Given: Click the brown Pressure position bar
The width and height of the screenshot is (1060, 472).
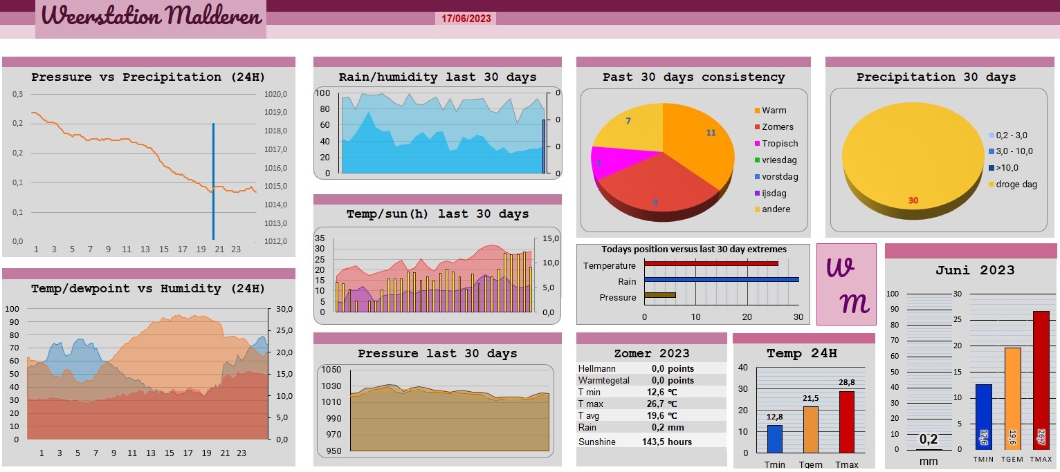Looking at the screenshot, I should (660, 295).
